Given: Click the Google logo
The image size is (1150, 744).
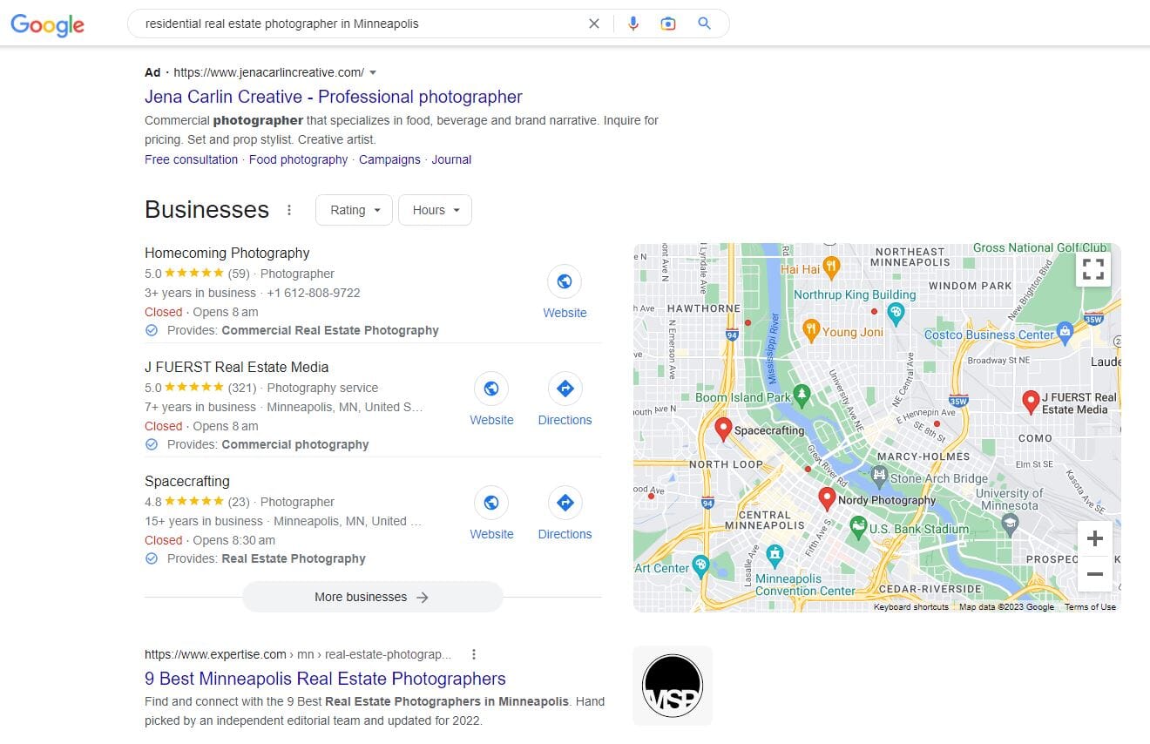Looking at the screenshot, I should click(x=47, y=25).
